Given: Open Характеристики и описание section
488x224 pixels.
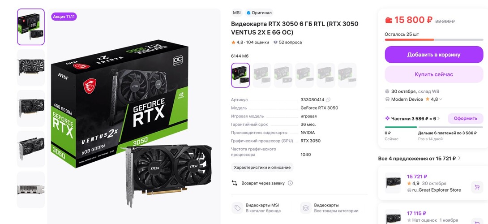Looking at the screenshot, I should [x=262, y=167].
